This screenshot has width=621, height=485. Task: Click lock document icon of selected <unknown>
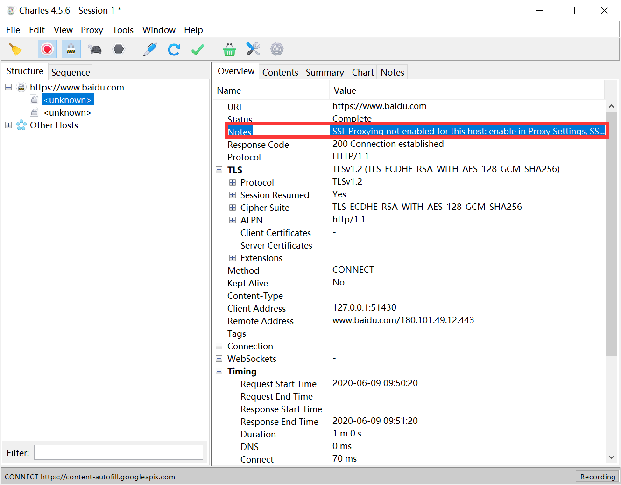click(34, 99)
